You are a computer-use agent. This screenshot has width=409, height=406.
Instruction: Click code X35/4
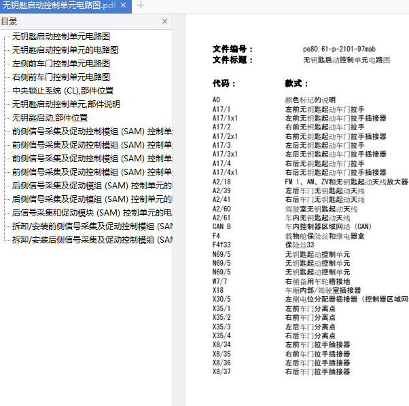(x=221, y=336)
